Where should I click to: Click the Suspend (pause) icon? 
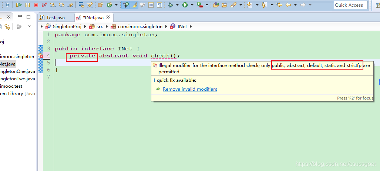(28, 5)
